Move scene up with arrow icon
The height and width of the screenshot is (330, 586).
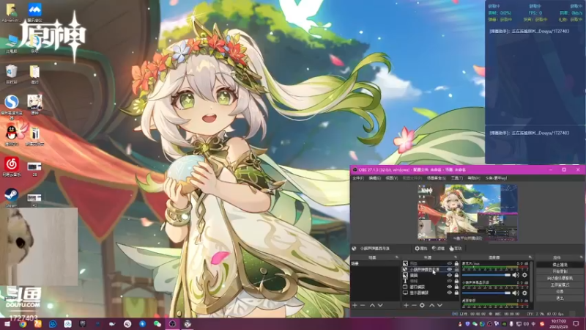pos(372,305)
